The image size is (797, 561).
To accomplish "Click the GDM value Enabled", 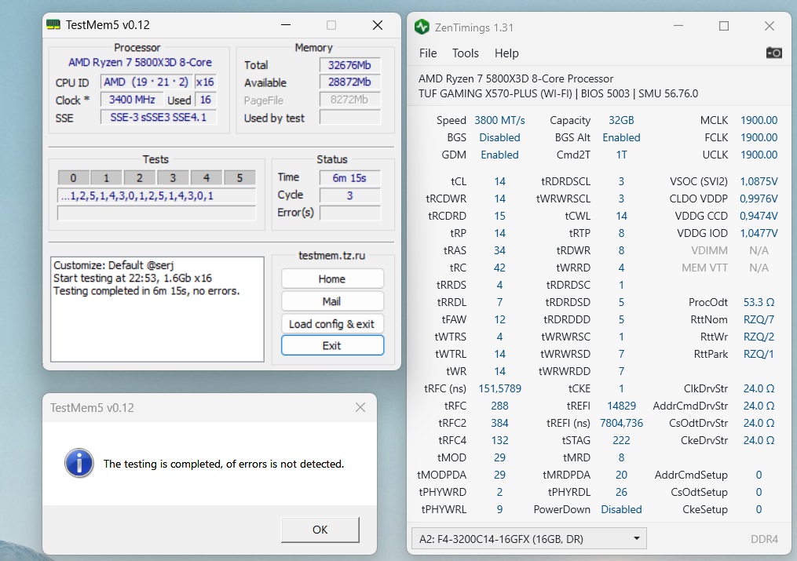I will [x=499, y=155].
